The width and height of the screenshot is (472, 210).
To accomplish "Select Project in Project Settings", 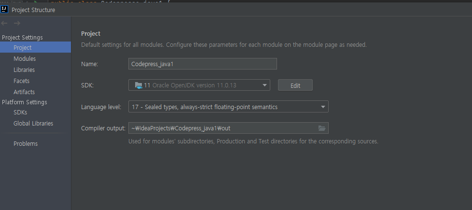I will (x=35, y=48).
